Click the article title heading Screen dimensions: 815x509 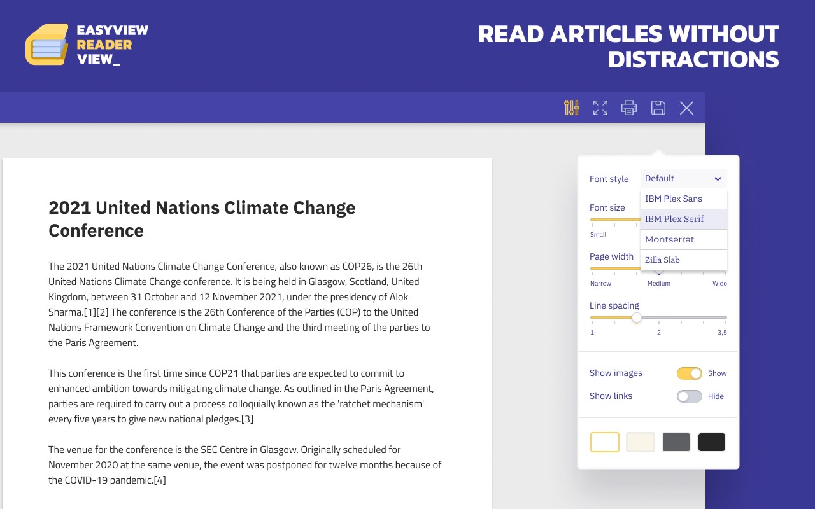click(x=202, y=219)
